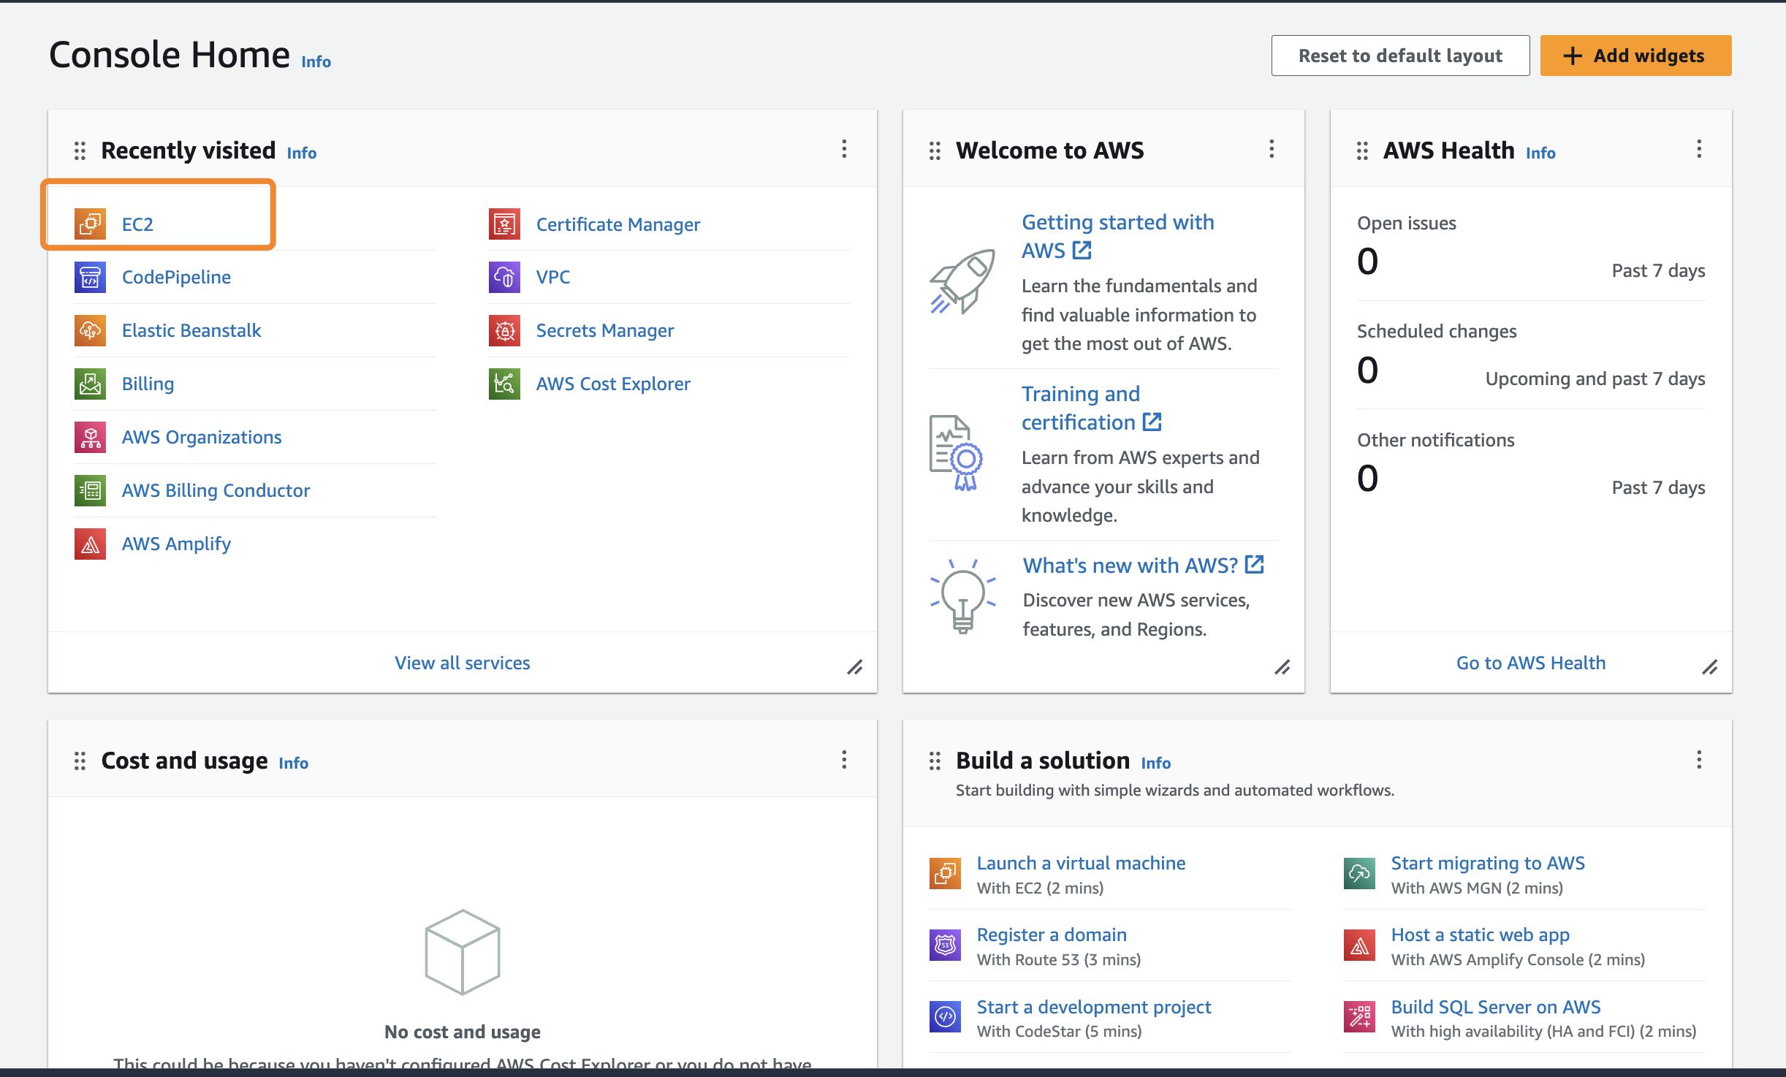Open Welcome to AWS widget options menu
This screenshot has height=1077, width=1786.
(x=1272, y=149)
